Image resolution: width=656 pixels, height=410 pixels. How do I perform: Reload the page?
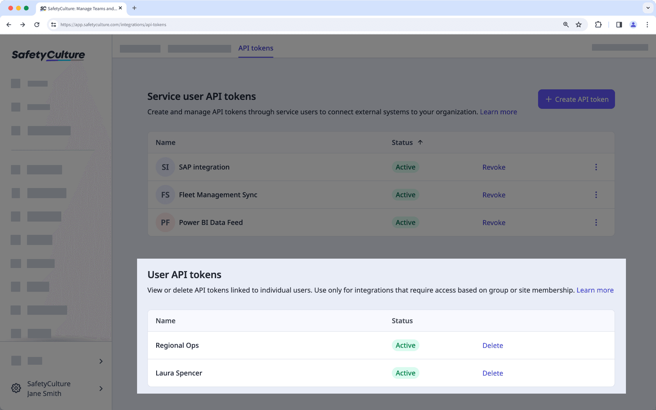[37, 25]
